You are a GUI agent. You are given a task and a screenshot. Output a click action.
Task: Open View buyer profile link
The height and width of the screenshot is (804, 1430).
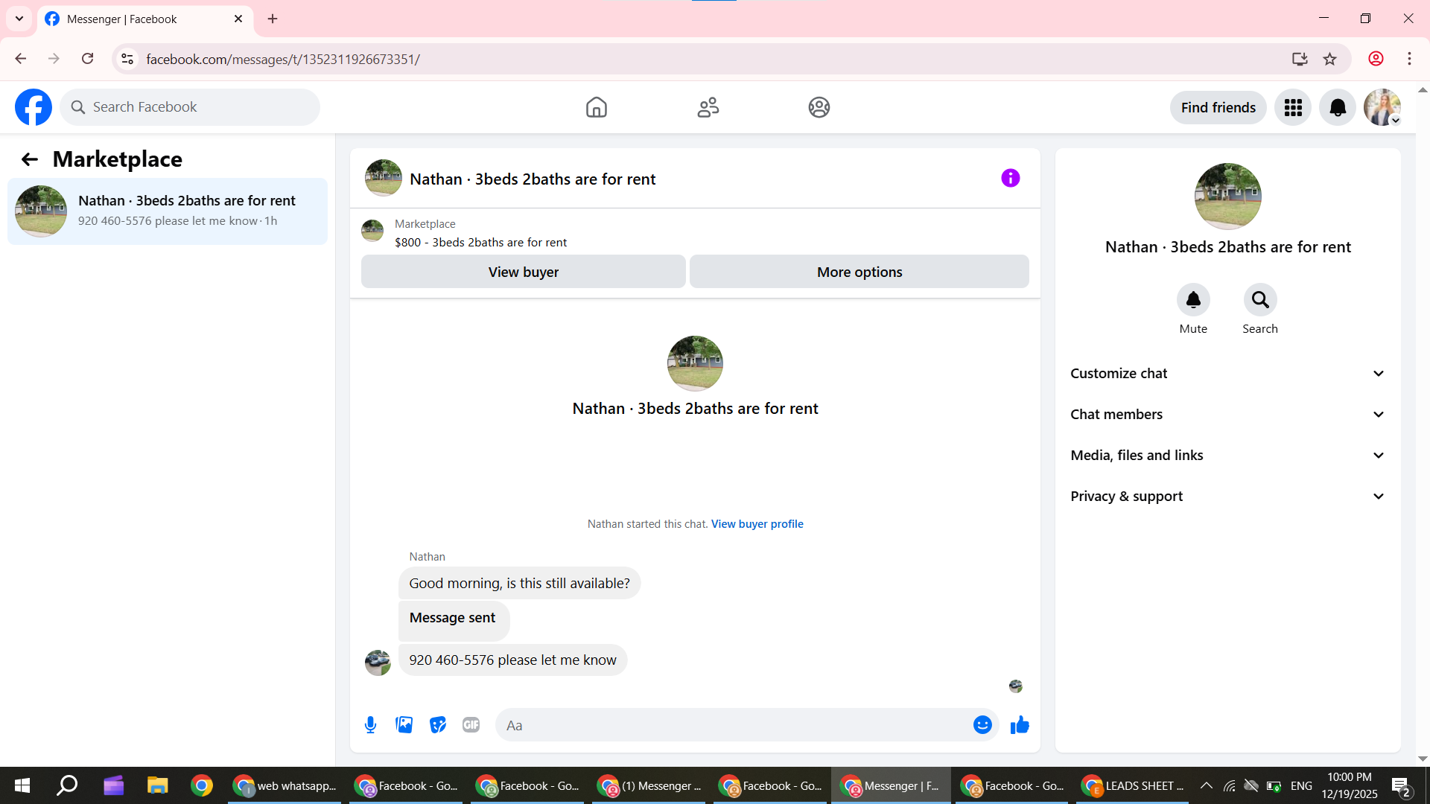point(757,524)
